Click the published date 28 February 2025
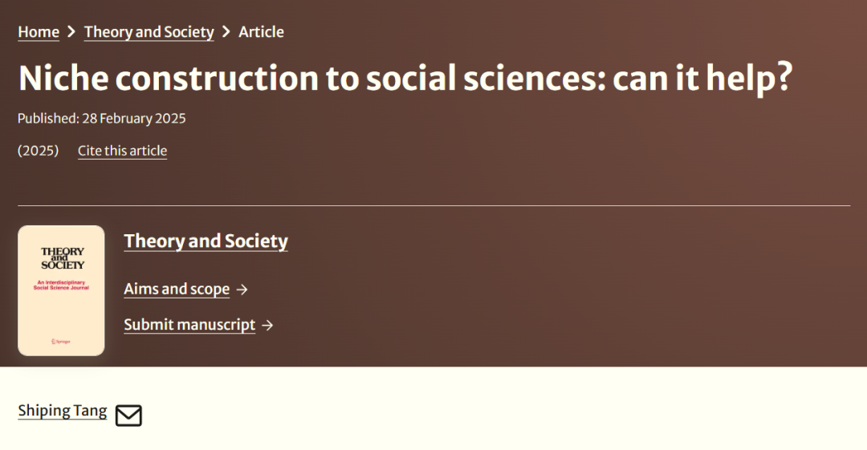Viewport: 867px width, 450px height. click(133, 119)
